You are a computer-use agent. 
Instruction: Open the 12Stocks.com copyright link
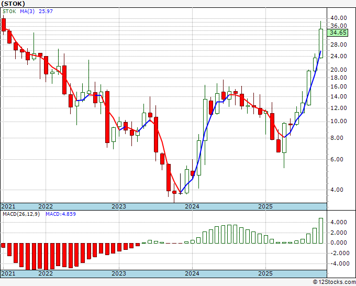pos(334,282)
